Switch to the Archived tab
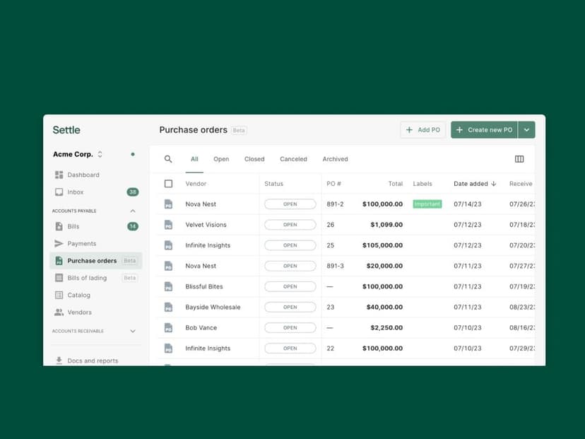This screenshot has width=585, height=439. click(336, 159)
